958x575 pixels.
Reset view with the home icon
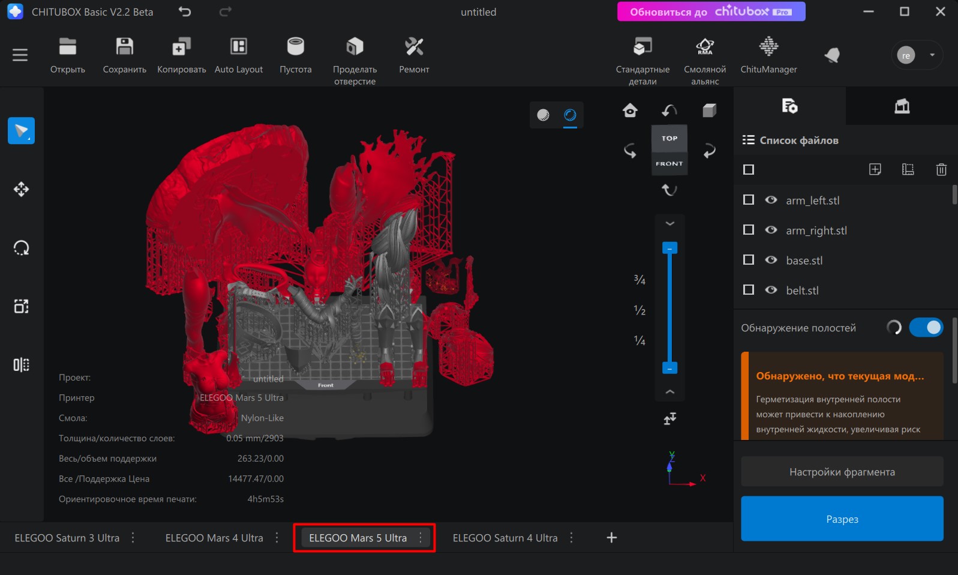[x=630, y=110]
